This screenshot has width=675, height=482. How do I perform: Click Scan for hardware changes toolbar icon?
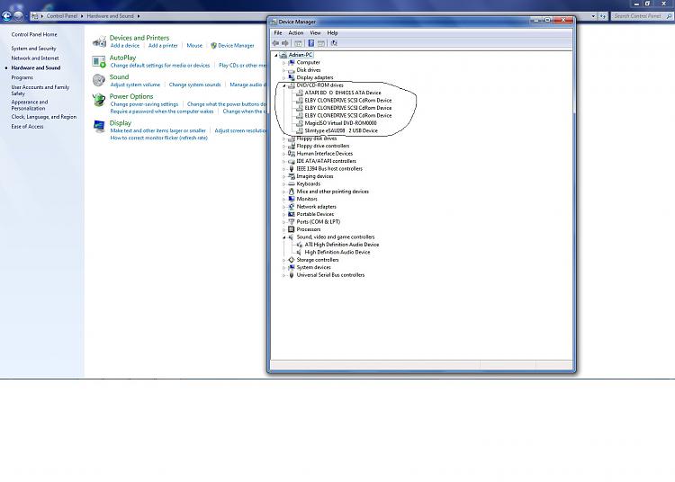(334, 43)
